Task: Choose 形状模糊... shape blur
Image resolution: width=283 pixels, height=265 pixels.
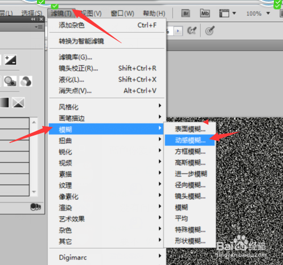Action: pos(190,241)
